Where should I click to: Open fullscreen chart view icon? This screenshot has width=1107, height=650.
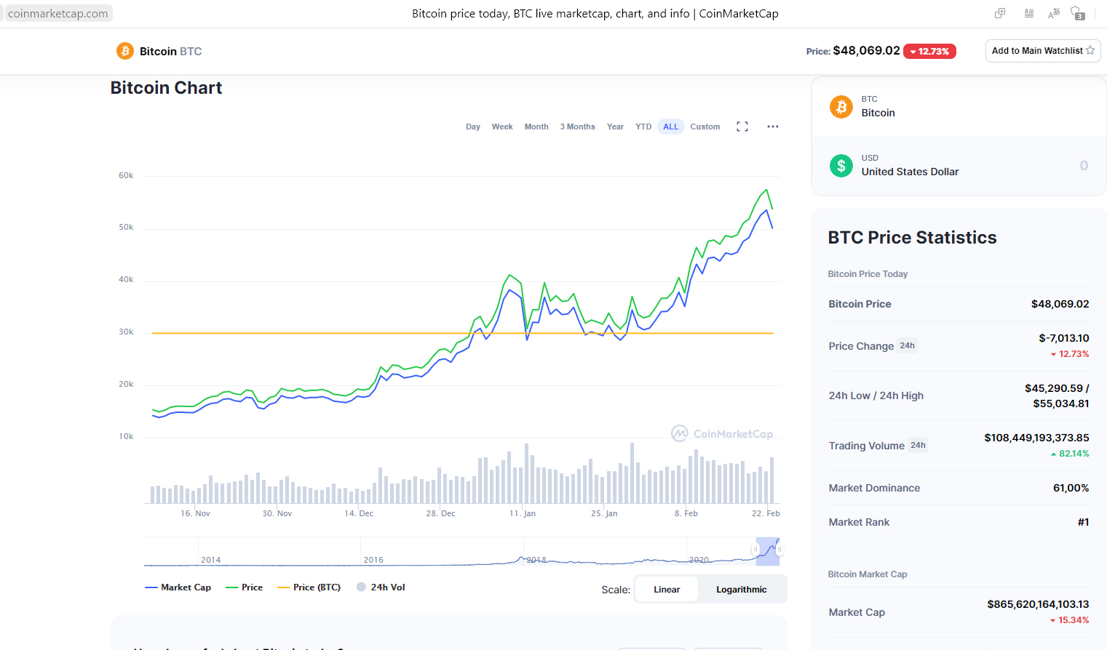(742, 127)
